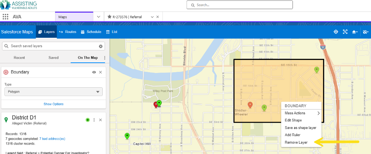Choose Edit Shape from the context menu
The width and height of the screenshot is (371, 154).
click(293, 120)
